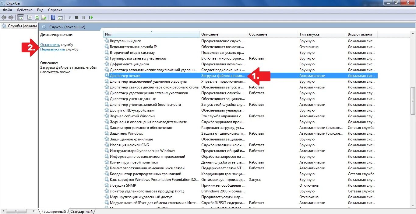Select Диспетчер удостоверения сетевых участников
This screenshot has height=214, width=416.
click(149, 93)
